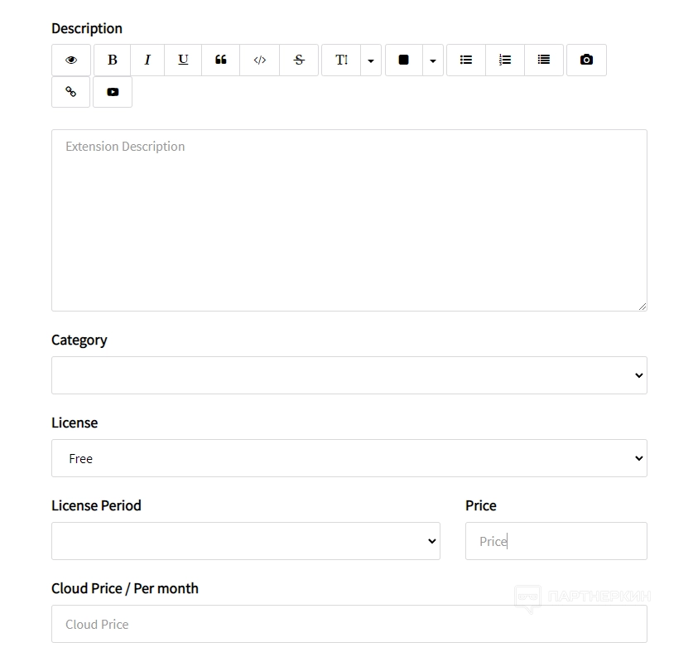Click the black text color swatch

pos(404,60)
